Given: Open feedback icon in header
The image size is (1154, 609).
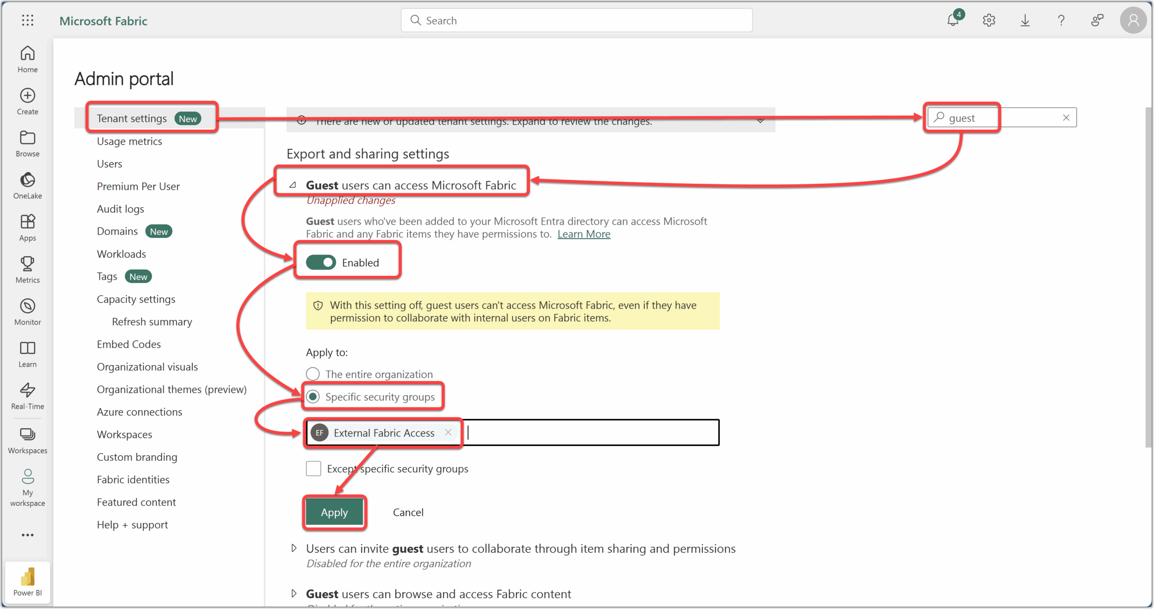Looking at the screenshot, I should click(x=1097, y=20).
